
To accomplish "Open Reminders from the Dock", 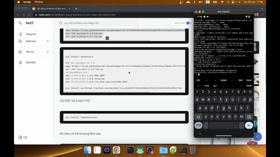I will point(97,150).
